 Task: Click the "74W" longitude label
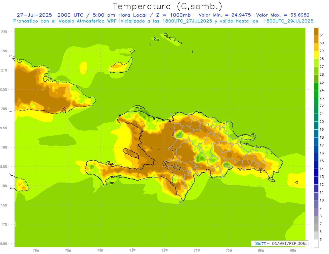(x=100, y=250)
